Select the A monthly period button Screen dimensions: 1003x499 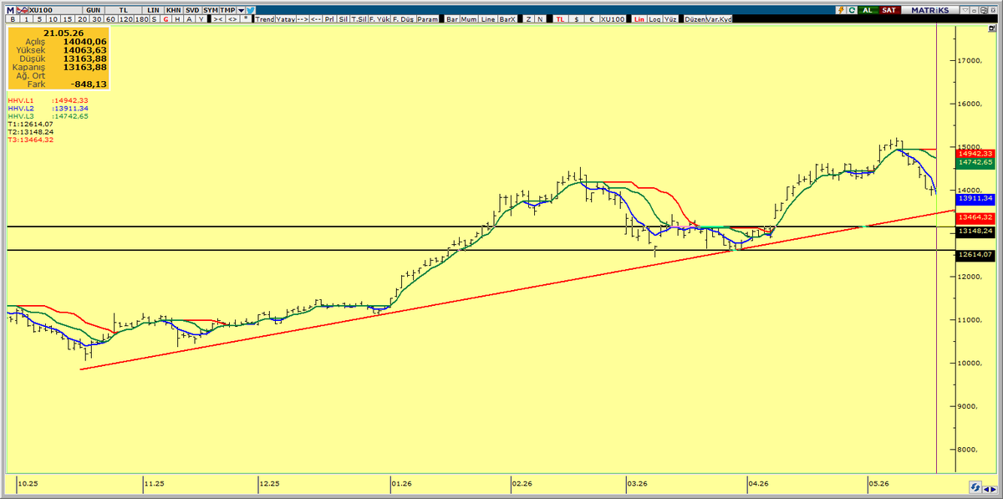tap(189, 19)
